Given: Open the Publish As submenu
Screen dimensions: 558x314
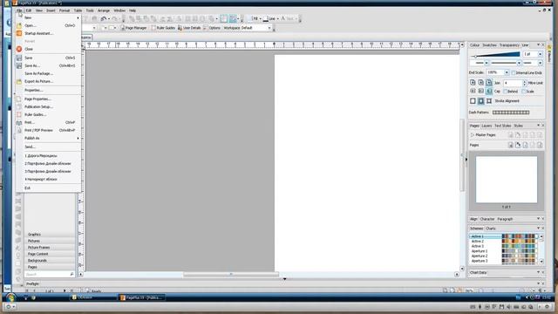Looking at the screenshot, I should 49,138.
